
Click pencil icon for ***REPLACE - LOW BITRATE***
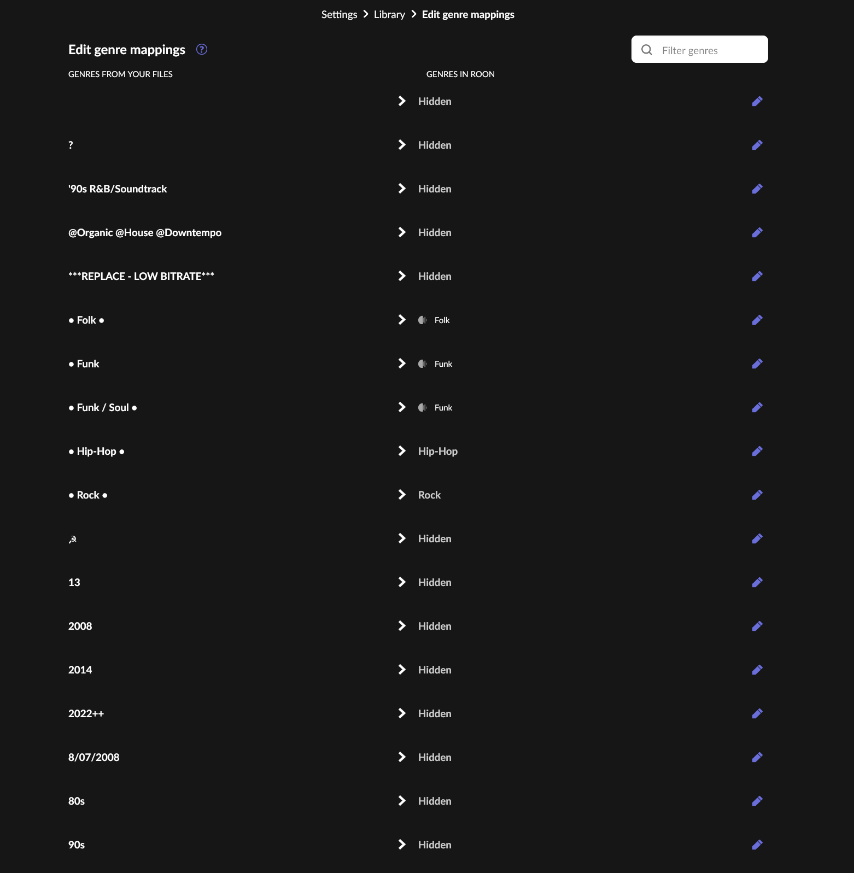757,277
